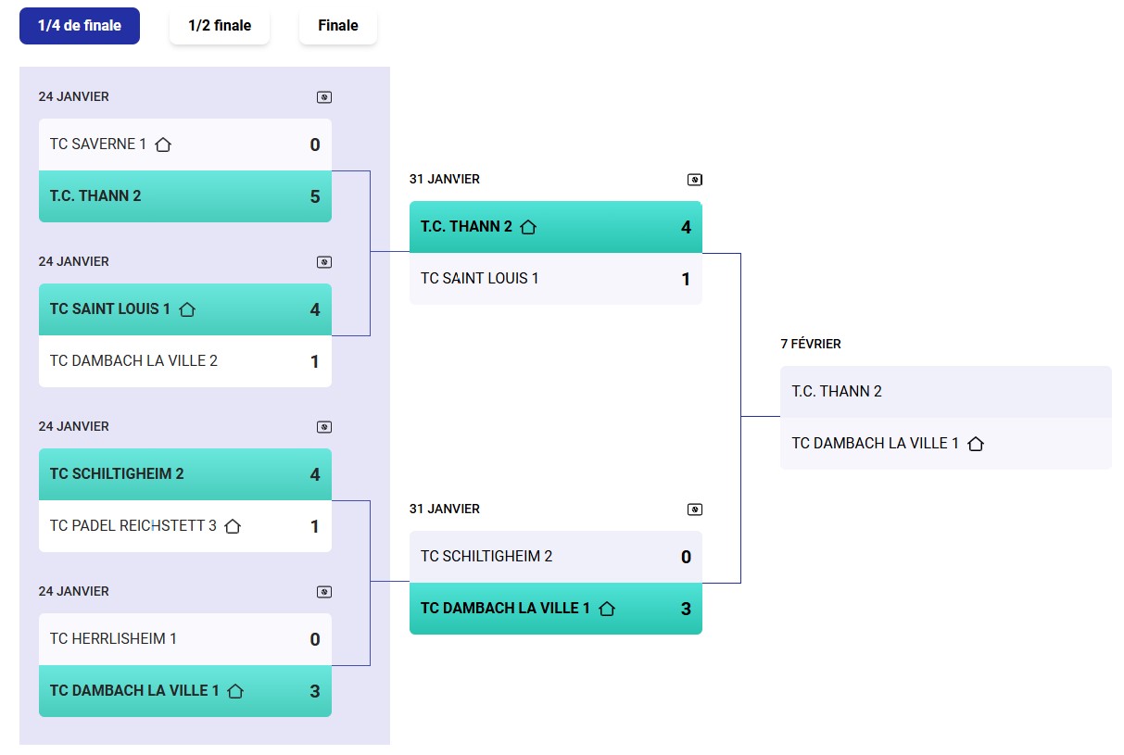Open match sheet icon for Saint Louis–Dambach 2 quarterfinal
This screenshot has width=1124, height=755.
pos(324,262)
